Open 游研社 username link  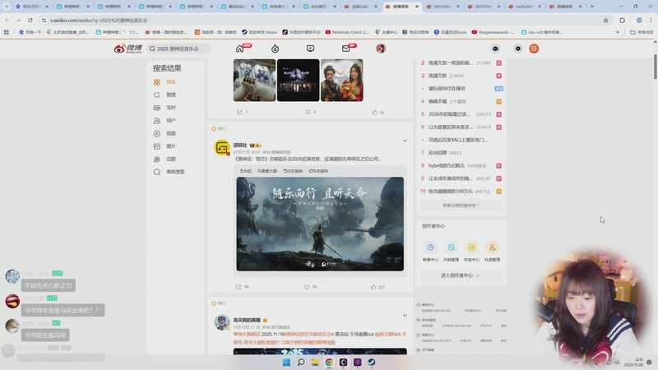(240, 146)
